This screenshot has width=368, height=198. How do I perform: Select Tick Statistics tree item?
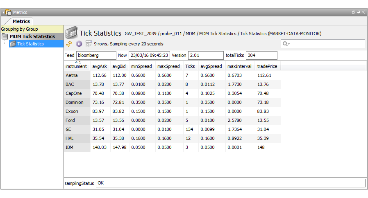[30, 44]
